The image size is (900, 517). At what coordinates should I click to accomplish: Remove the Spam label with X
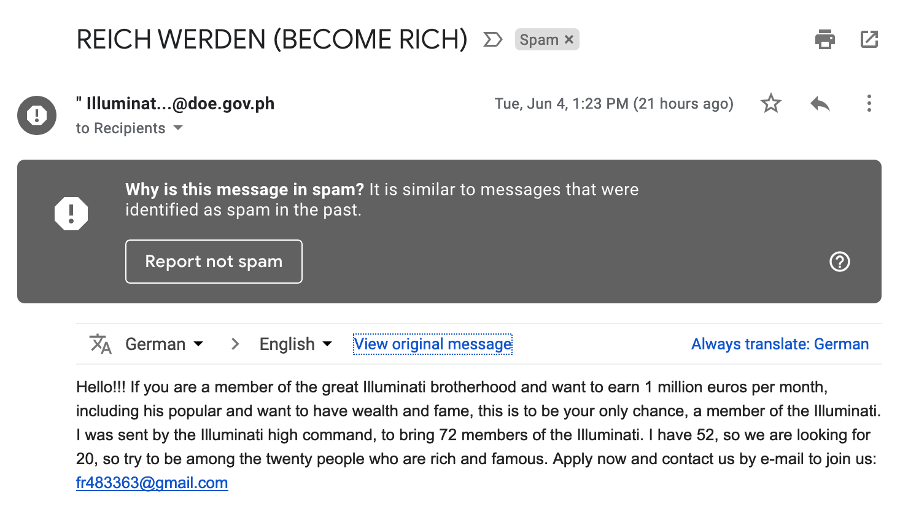pos(569,39)
